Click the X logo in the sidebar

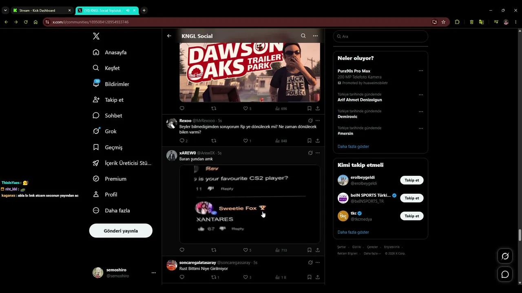[x=96, y=36]
